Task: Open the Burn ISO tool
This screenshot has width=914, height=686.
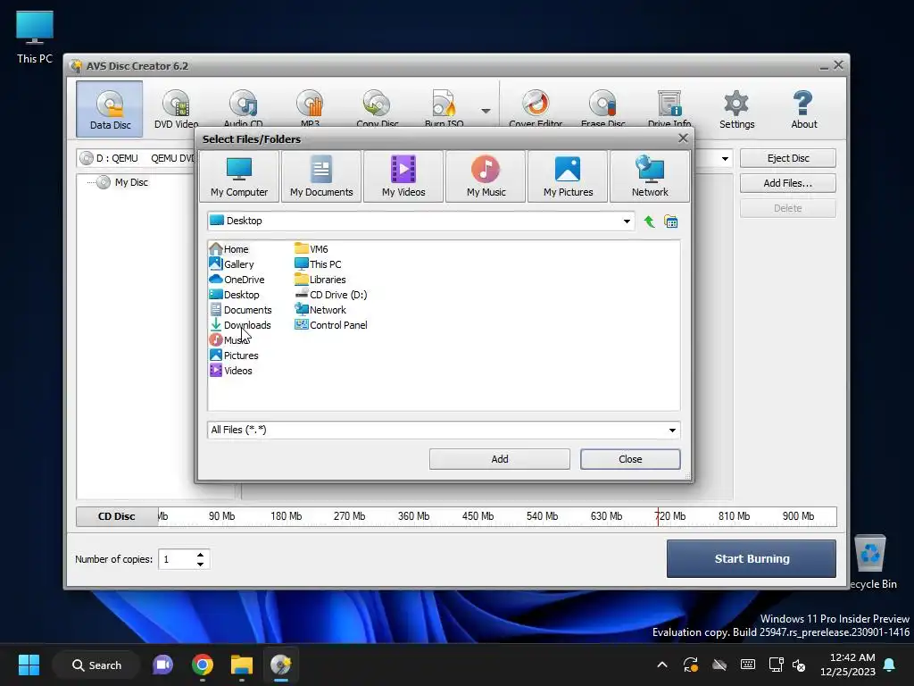Action: click(x=445, y=109)
